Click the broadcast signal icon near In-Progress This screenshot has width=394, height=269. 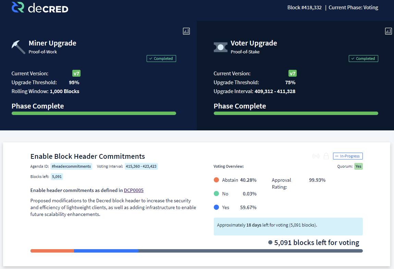pos(316,156)
